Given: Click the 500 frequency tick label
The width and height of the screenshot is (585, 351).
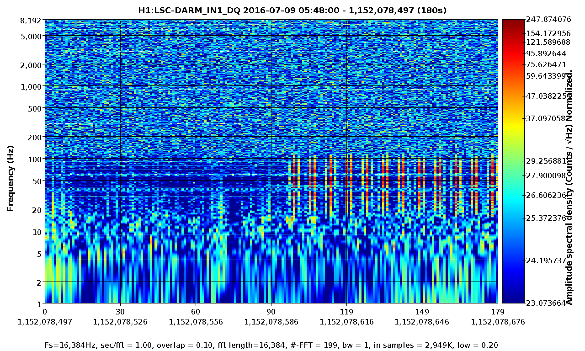Looking at the screenshot, I should [x=34, y=108].
